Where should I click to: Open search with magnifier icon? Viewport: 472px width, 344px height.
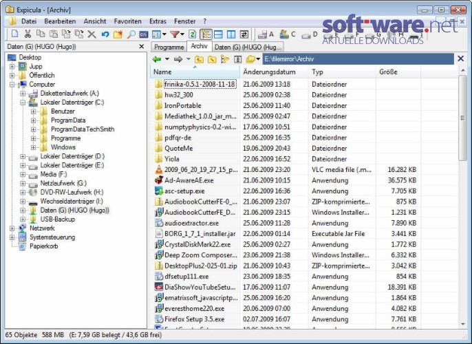coord(131,34)
